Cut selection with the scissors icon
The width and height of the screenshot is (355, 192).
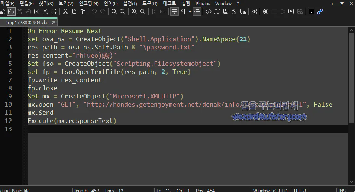65,12
